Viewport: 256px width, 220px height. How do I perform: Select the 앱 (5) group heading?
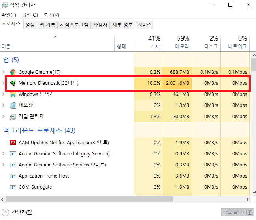tap(11, 60)
